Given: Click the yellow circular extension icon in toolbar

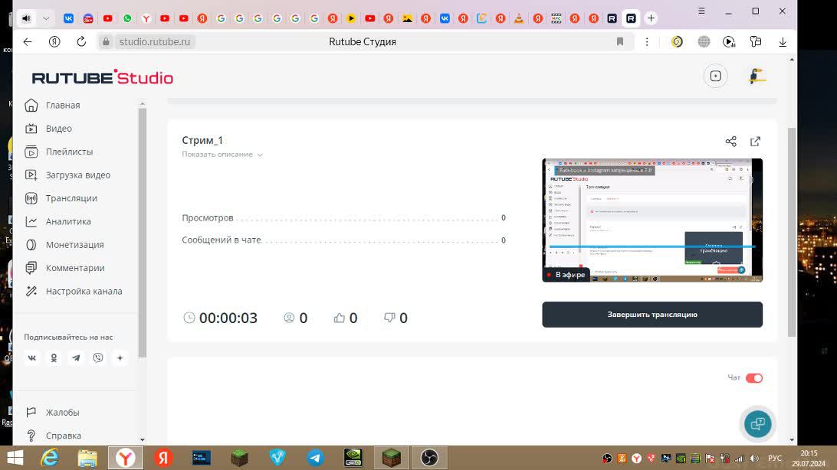Looking at the screenshot, I should (x=677, y=41).
